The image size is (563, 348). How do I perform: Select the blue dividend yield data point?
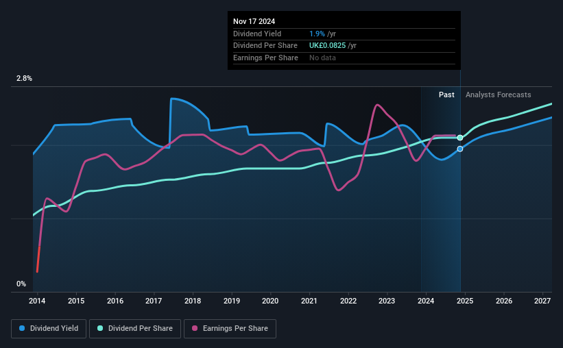pyautogui.click(x=460, y=149)
